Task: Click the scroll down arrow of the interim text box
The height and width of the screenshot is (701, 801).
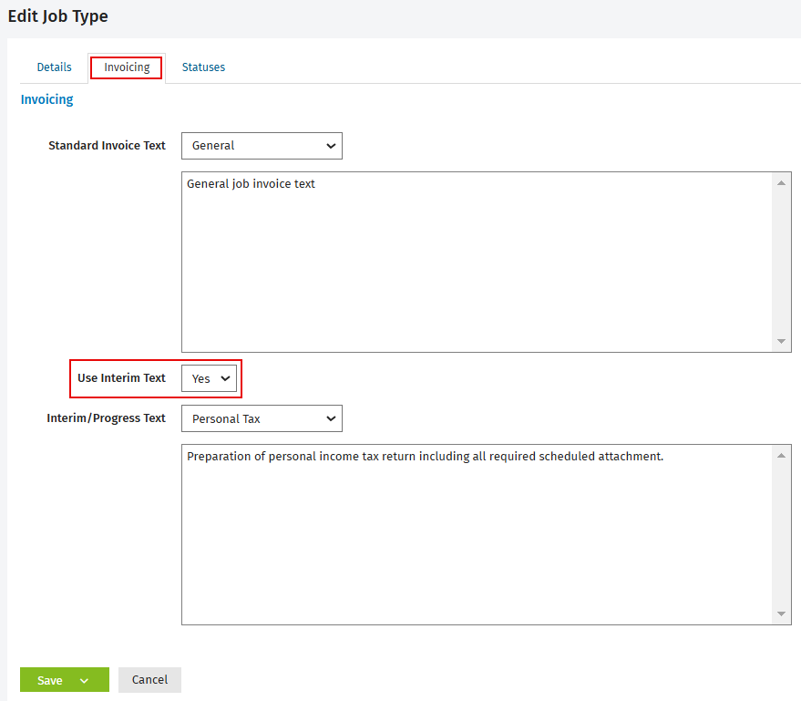Action: (781, 613)
